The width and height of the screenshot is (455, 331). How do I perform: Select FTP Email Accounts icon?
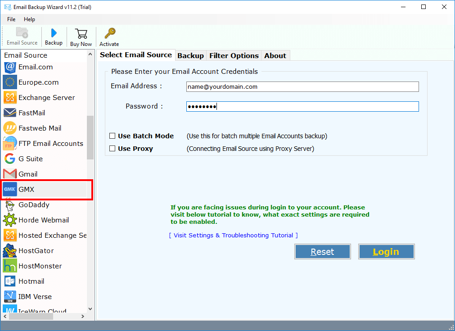click(10, 143)
